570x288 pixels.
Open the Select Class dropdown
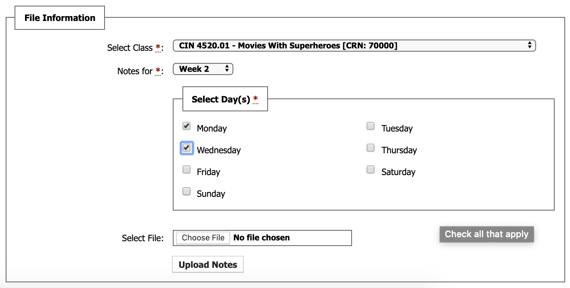click(x=354, y=46)
